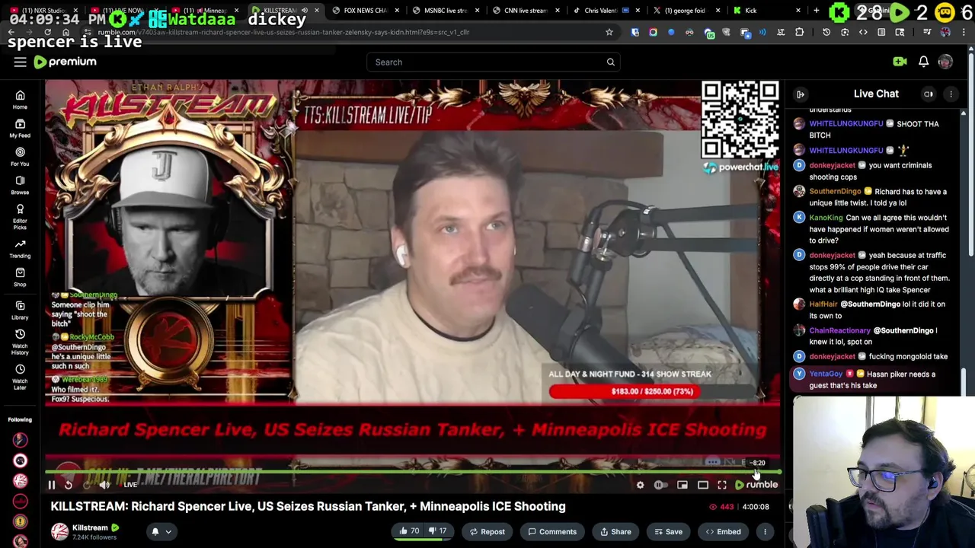Image resolution: width=975 pixels, height=548 pixels.
Task: Toggle theater mode
Action: [x=703, y=485]
